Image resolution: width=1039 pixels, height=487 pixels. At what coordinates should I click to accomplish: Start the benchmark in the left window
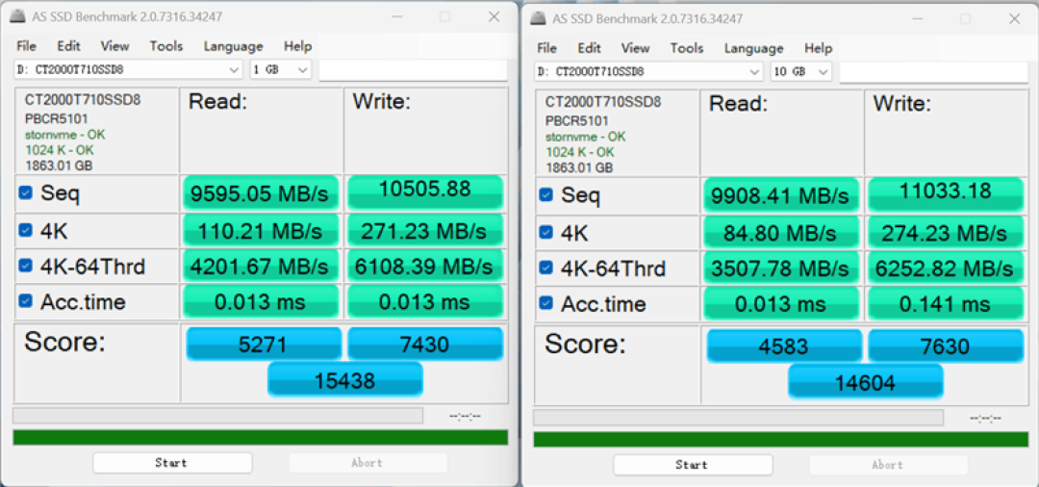[x=172, y=463]
